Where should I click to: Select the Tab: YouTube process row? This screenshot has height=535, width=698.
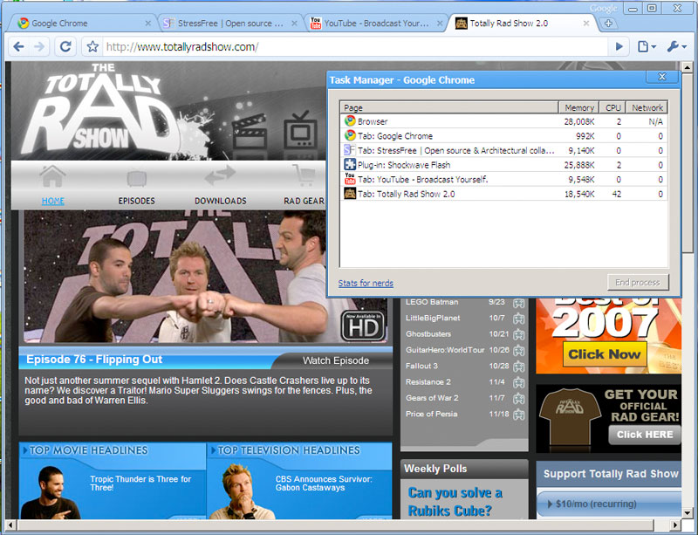pyautogui.click(x=503, y=180)
